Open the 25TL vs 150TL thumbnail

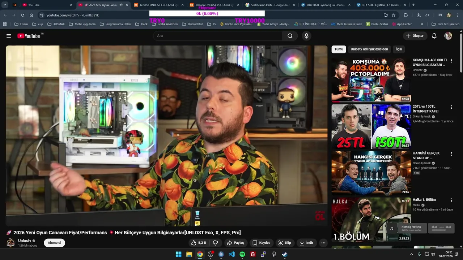point(371,126)
